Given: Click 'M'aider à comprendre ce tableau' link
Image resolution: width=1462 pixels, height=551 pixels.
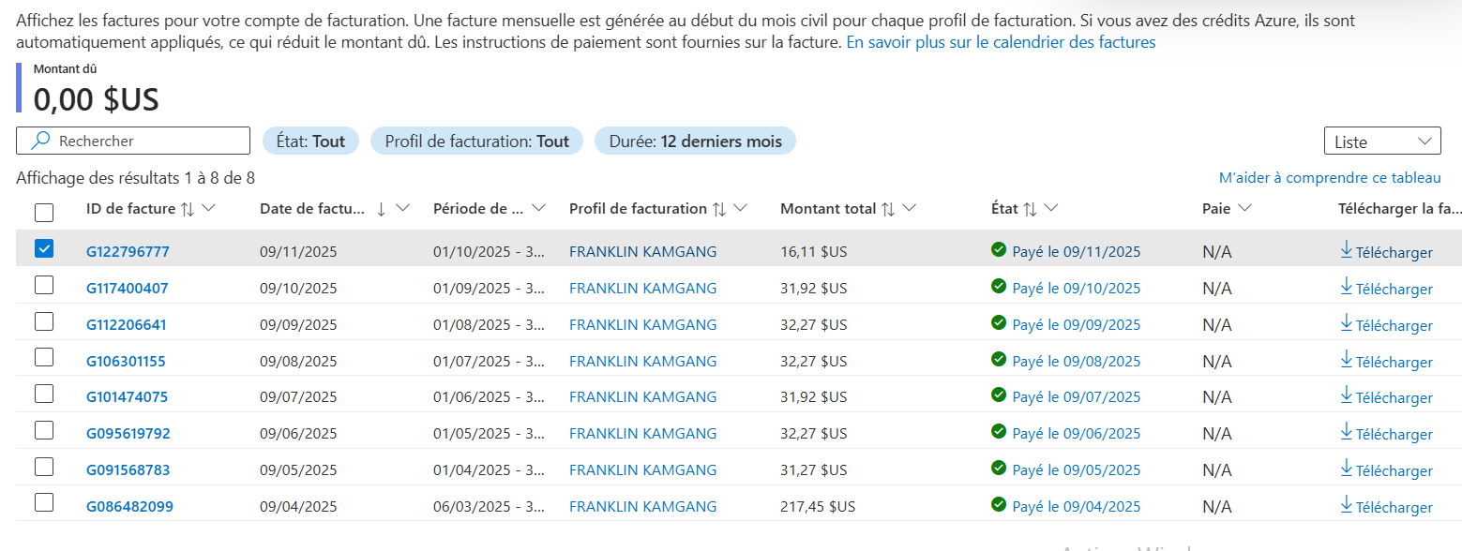Looking at the screenshot, I should click(1330, 178).
